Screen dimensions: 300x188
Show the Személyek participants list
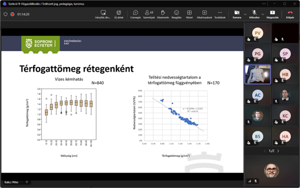149,14
